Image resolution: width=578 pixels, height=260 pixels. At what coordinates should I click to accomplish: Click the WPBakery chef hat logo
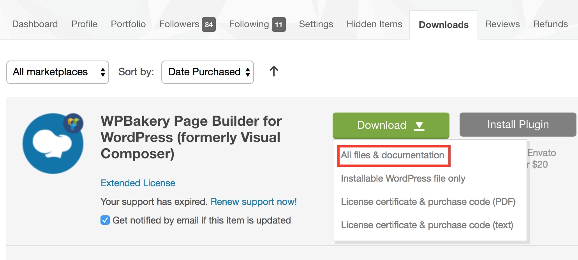(52, 144)
